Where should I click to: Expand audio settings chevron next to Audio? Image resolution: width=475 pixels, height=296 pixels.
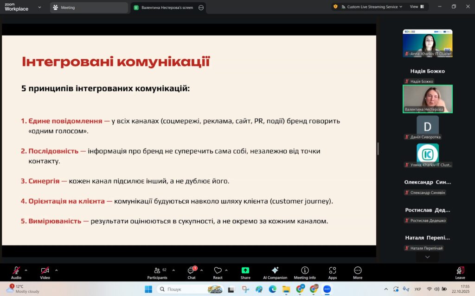pos(26,270)
